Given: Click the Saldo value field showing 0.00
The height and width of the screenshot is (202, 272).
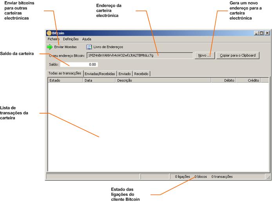Looking at the screenshot, I should click(79, 64).
